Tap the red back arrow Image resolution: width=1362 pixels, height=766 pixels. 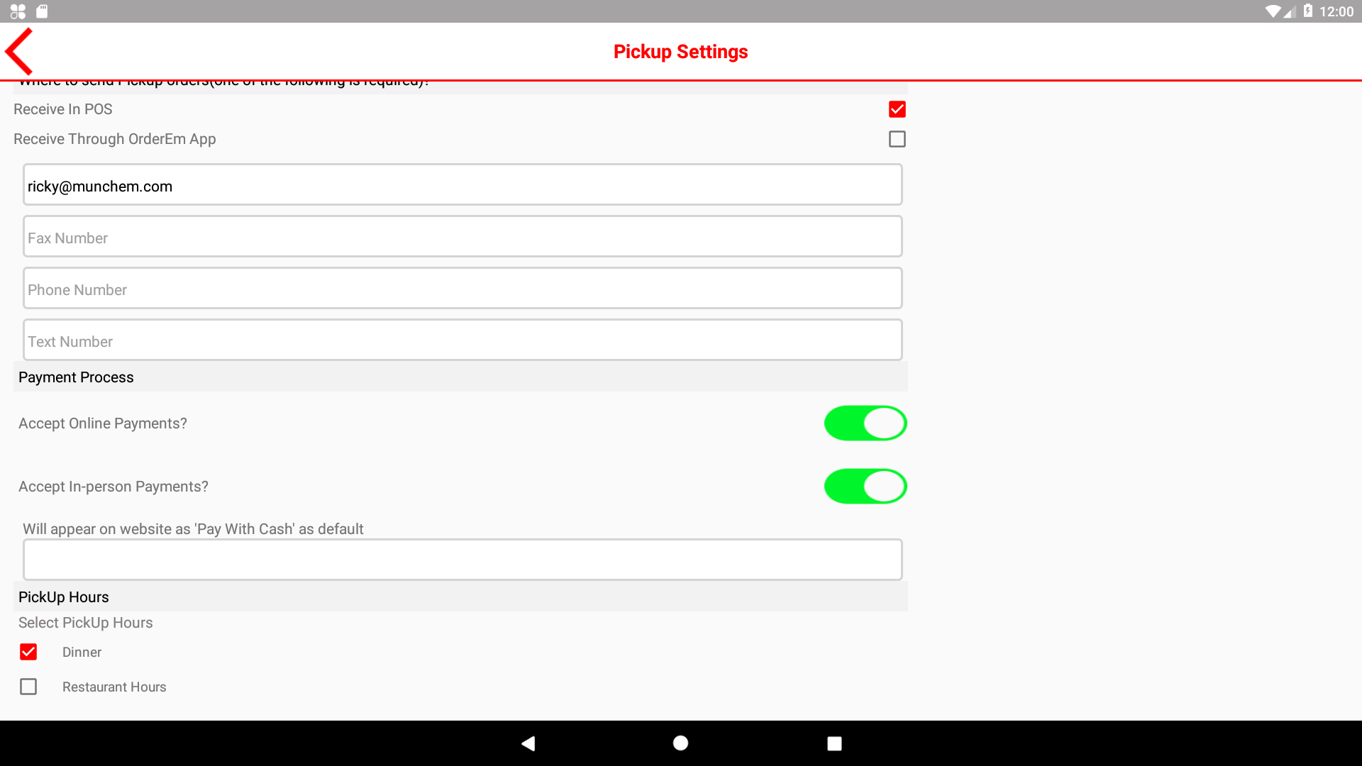(x=20, y=51)
